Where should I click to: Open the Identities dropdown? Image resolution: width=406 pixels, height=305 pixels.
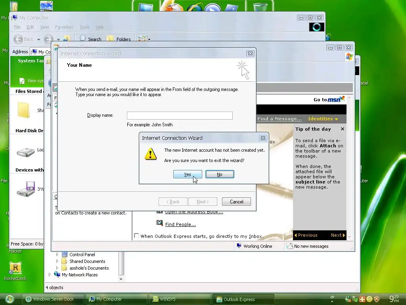pyautogui.click(x=323, y=119)
